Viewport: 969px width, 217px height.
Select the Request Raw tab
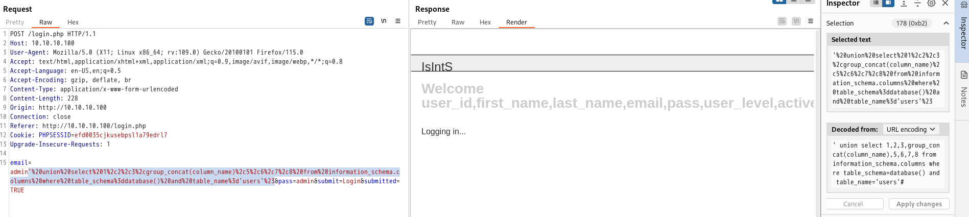click(45, 22)
